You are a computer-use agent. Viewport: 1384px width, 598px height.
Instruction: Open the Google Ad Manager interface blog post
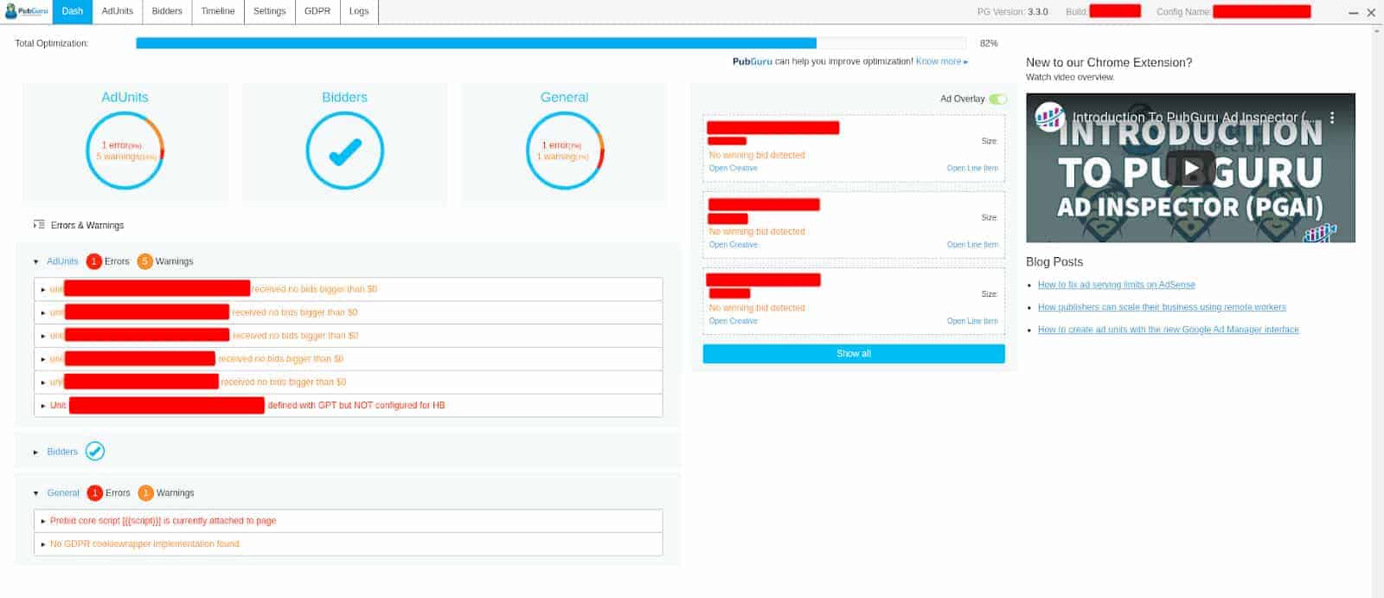(1169, 330)
